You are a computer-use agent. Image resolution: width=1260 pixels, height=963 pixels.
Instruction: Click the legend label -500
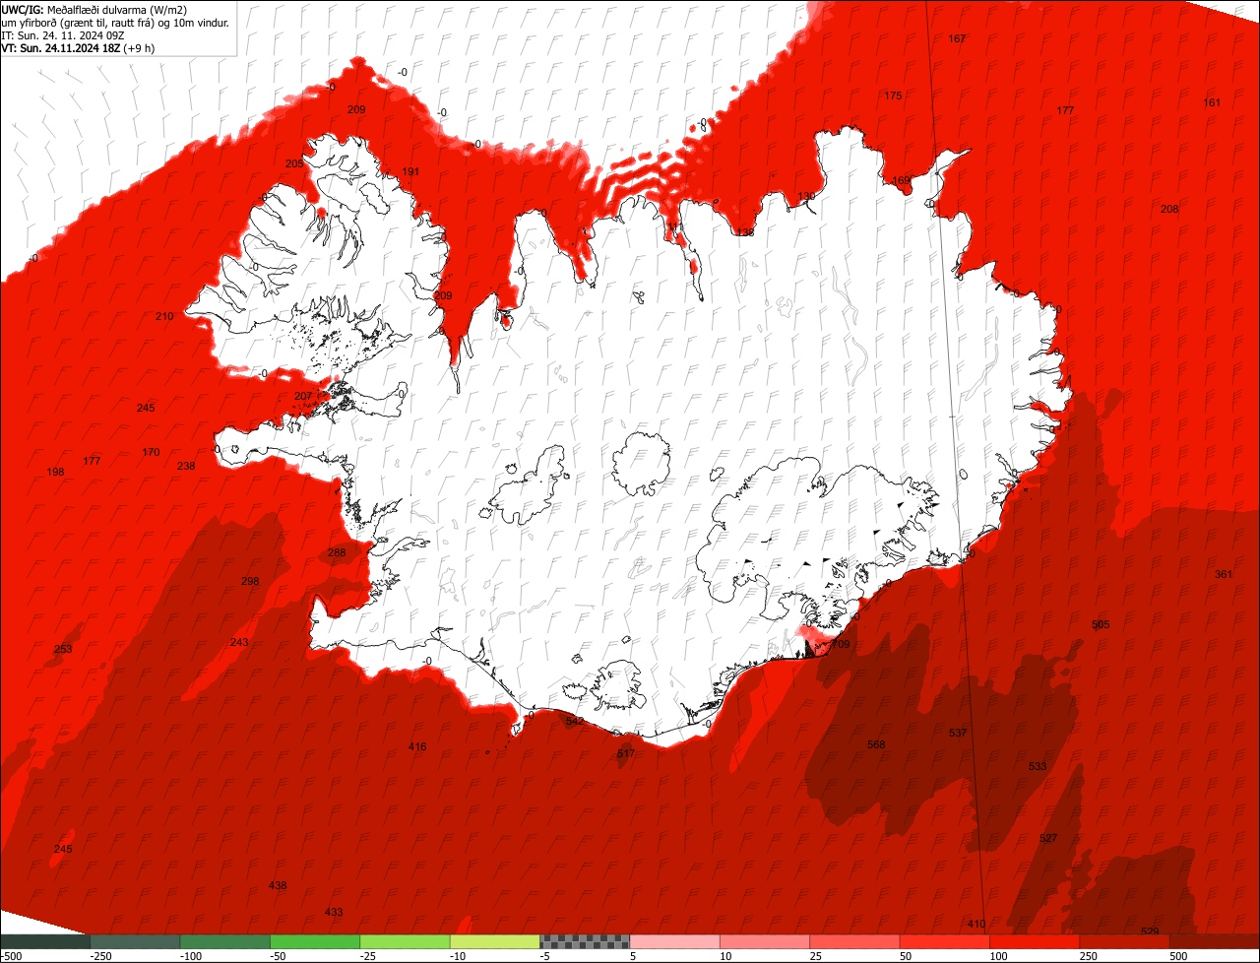coord(11,956)
